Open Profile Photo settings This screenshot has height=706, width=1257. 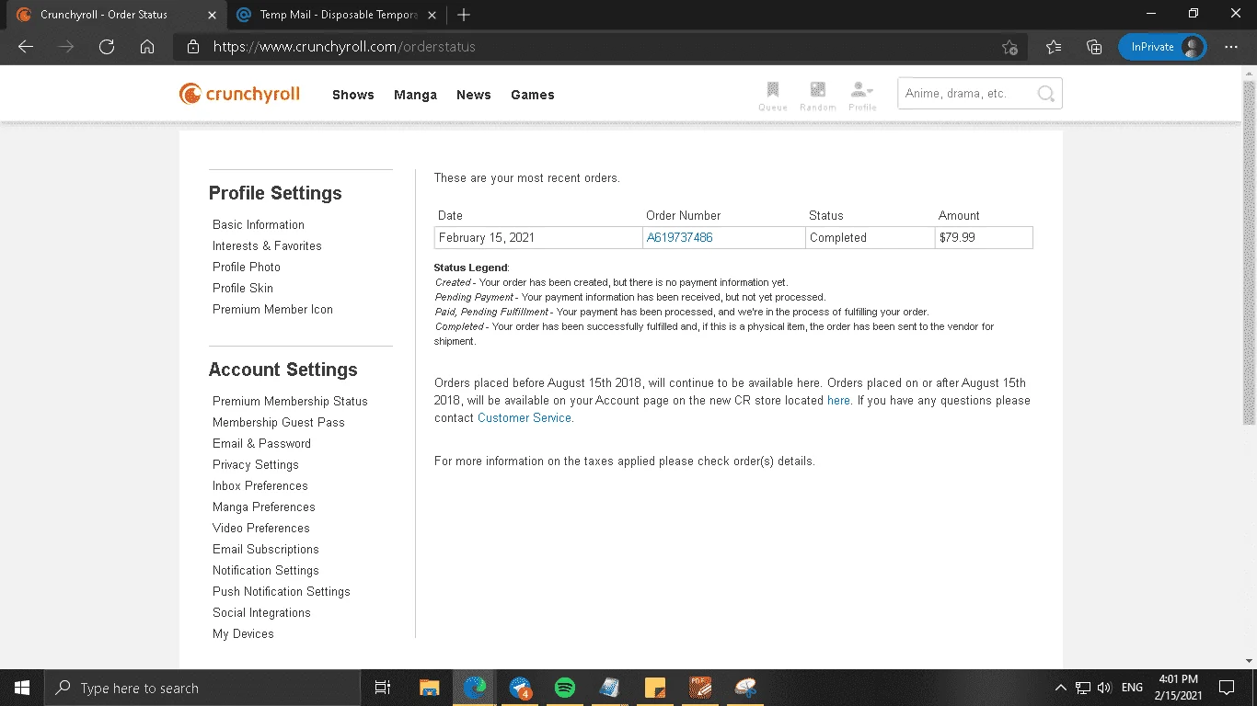click(247, 267)
